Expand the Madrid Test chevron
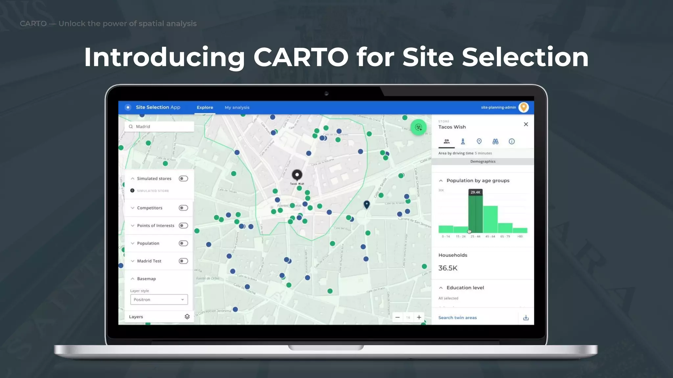The image size is (673, 378). tap(132, 261)
